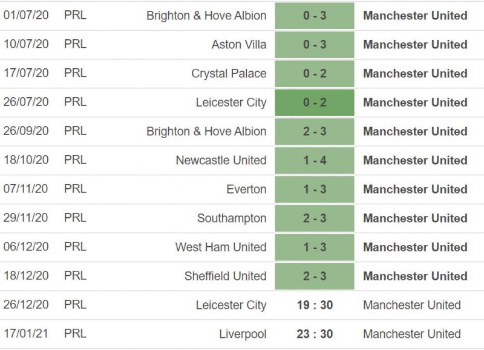Click PRL label in the 07/11/20 row

(75, 189)
